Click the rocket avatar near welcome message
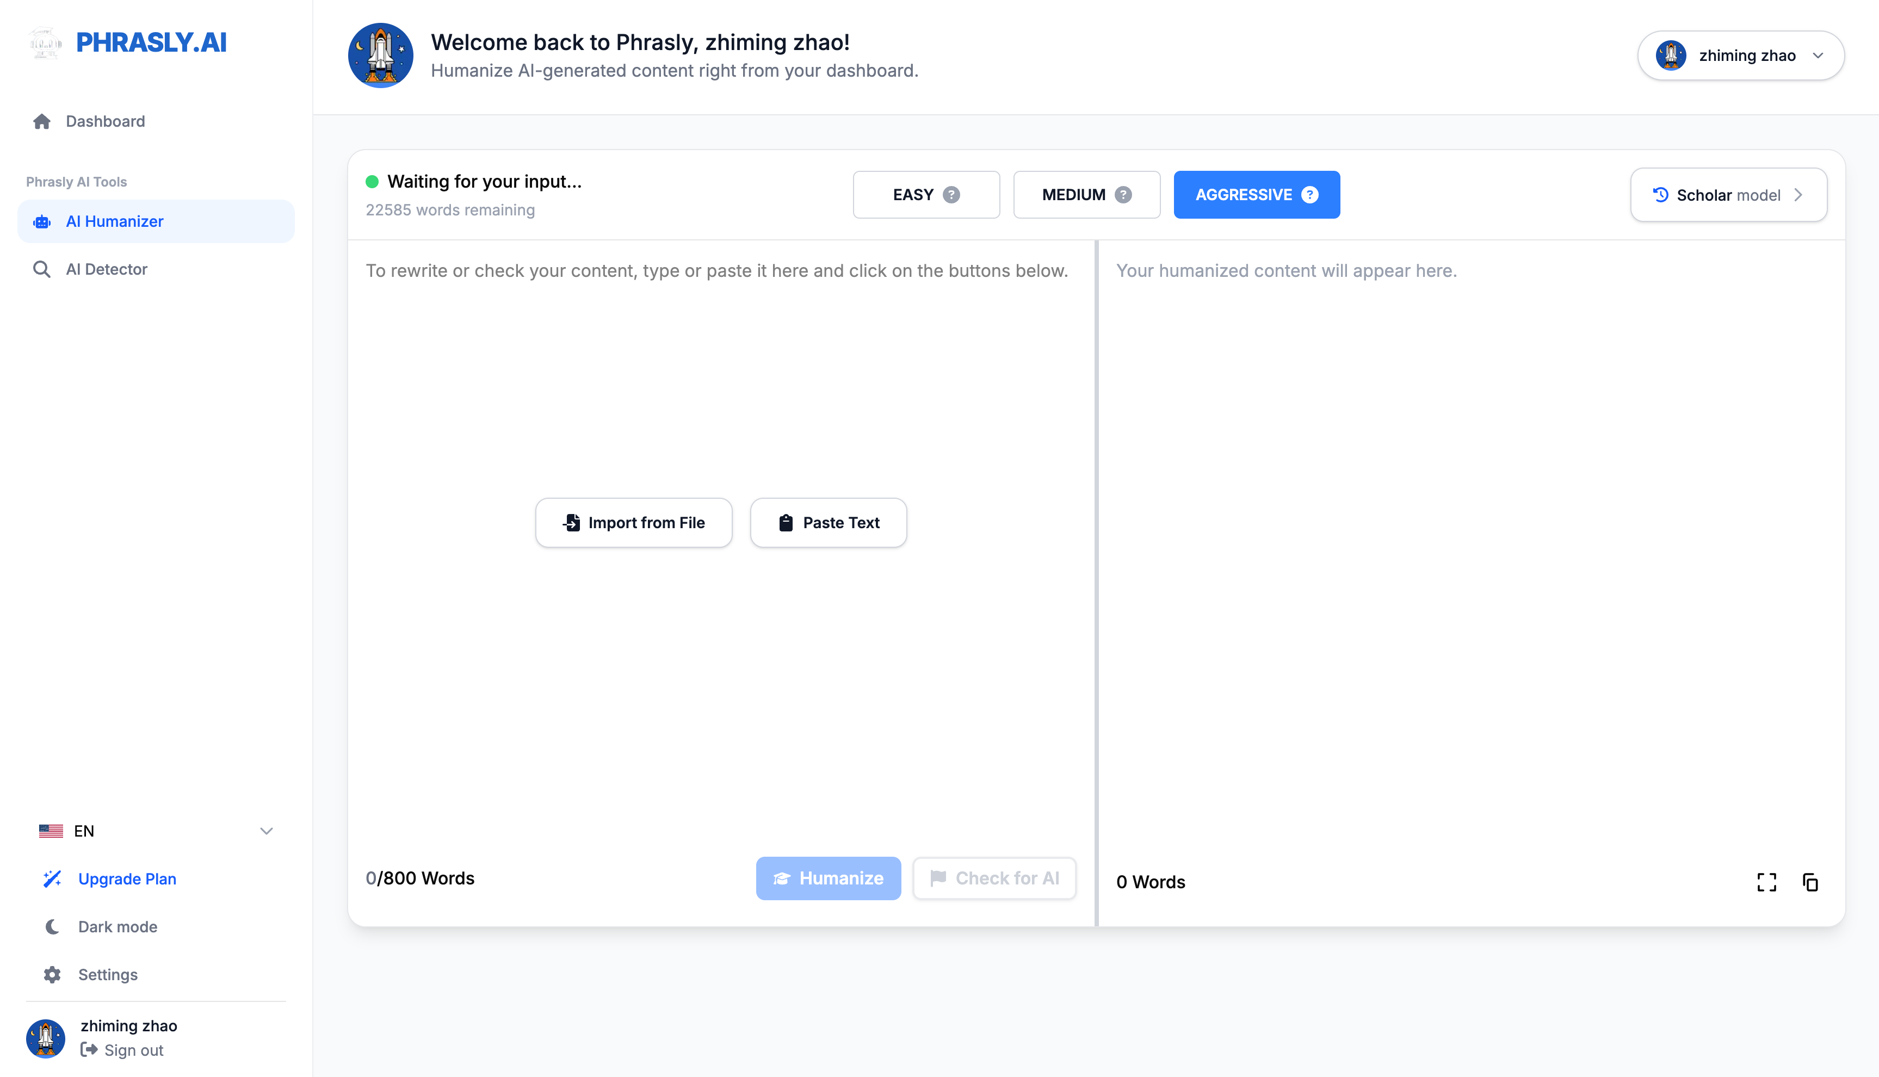Viewport: 1879px width, 1077px height. (380, 55)
